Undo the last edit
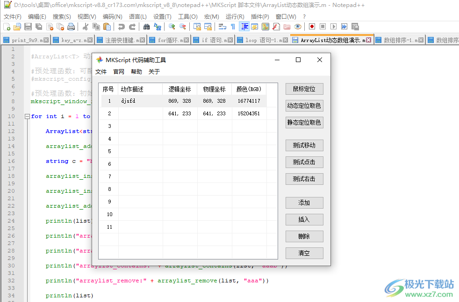The height and width of the screenshot is (302, 459). click(122, 27)
